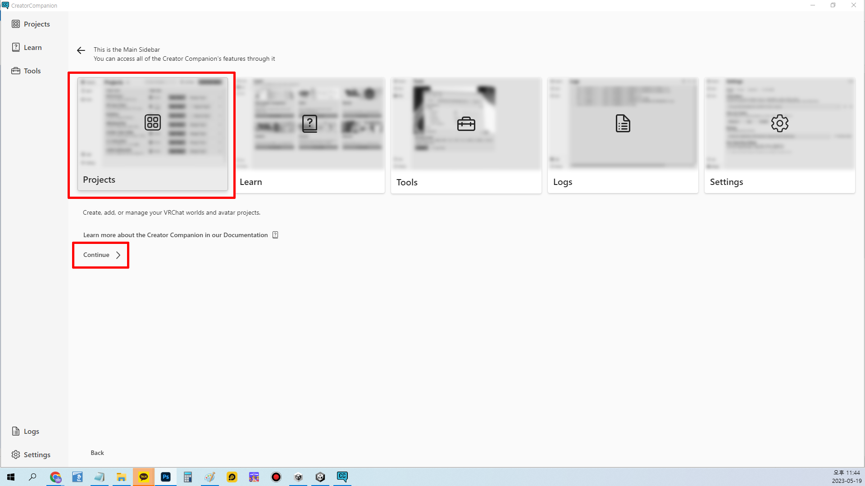
Task: Open Photoshop from the taskbar
Action: [166, 477]
